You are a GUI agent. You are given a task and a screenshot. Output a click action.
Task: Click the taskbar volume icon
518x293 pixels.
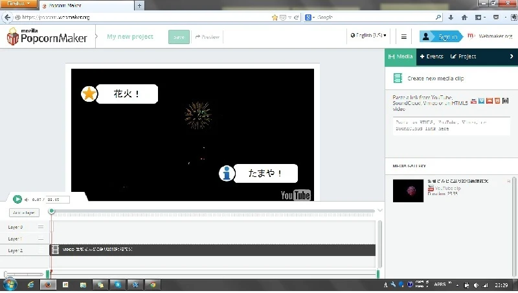476,285
